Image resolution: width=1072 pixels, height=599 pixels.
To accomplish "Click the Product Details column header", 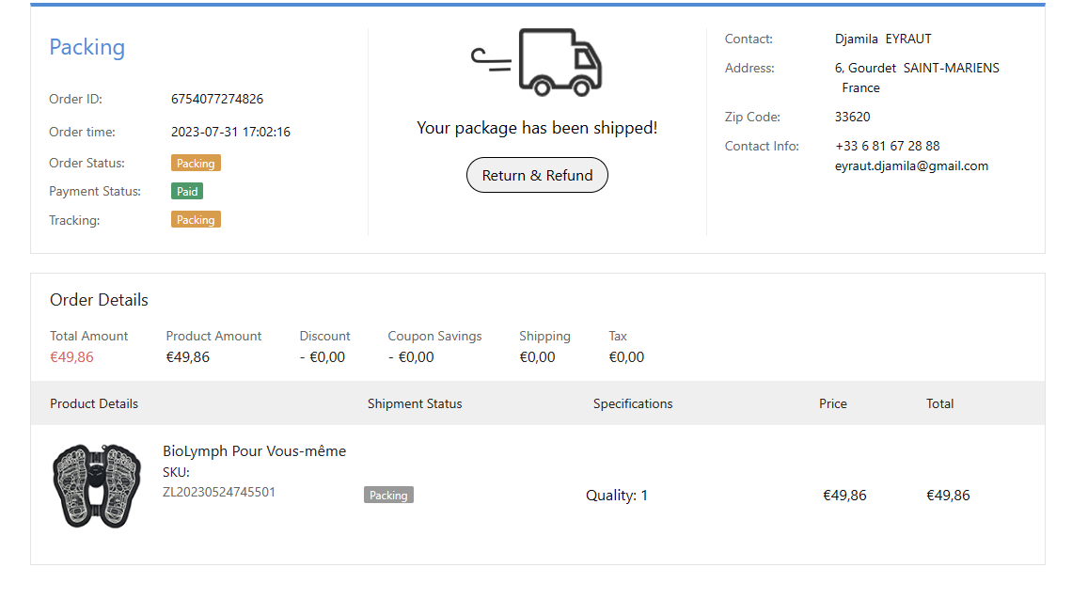I will coord(94,403).
